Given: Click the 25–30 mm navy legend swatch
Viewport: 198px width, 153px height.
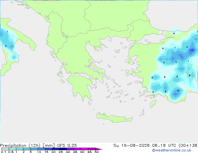Looking at the screenshot, I should [63, 149].
